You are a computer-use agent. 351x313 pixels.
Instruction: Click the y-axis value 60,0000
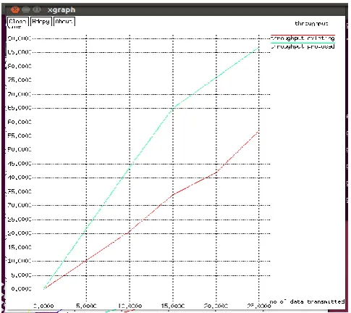tap(20, 122)
